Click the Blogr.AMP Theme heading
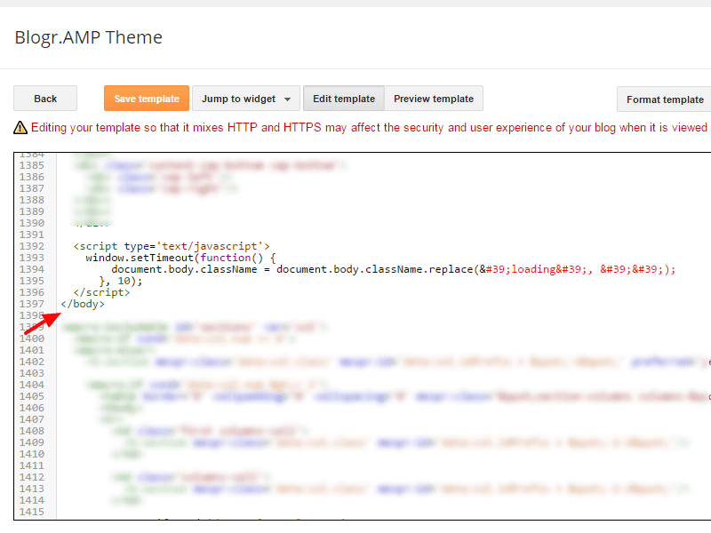Viewport: 711px width, 533px height. [x=88, y=37]
